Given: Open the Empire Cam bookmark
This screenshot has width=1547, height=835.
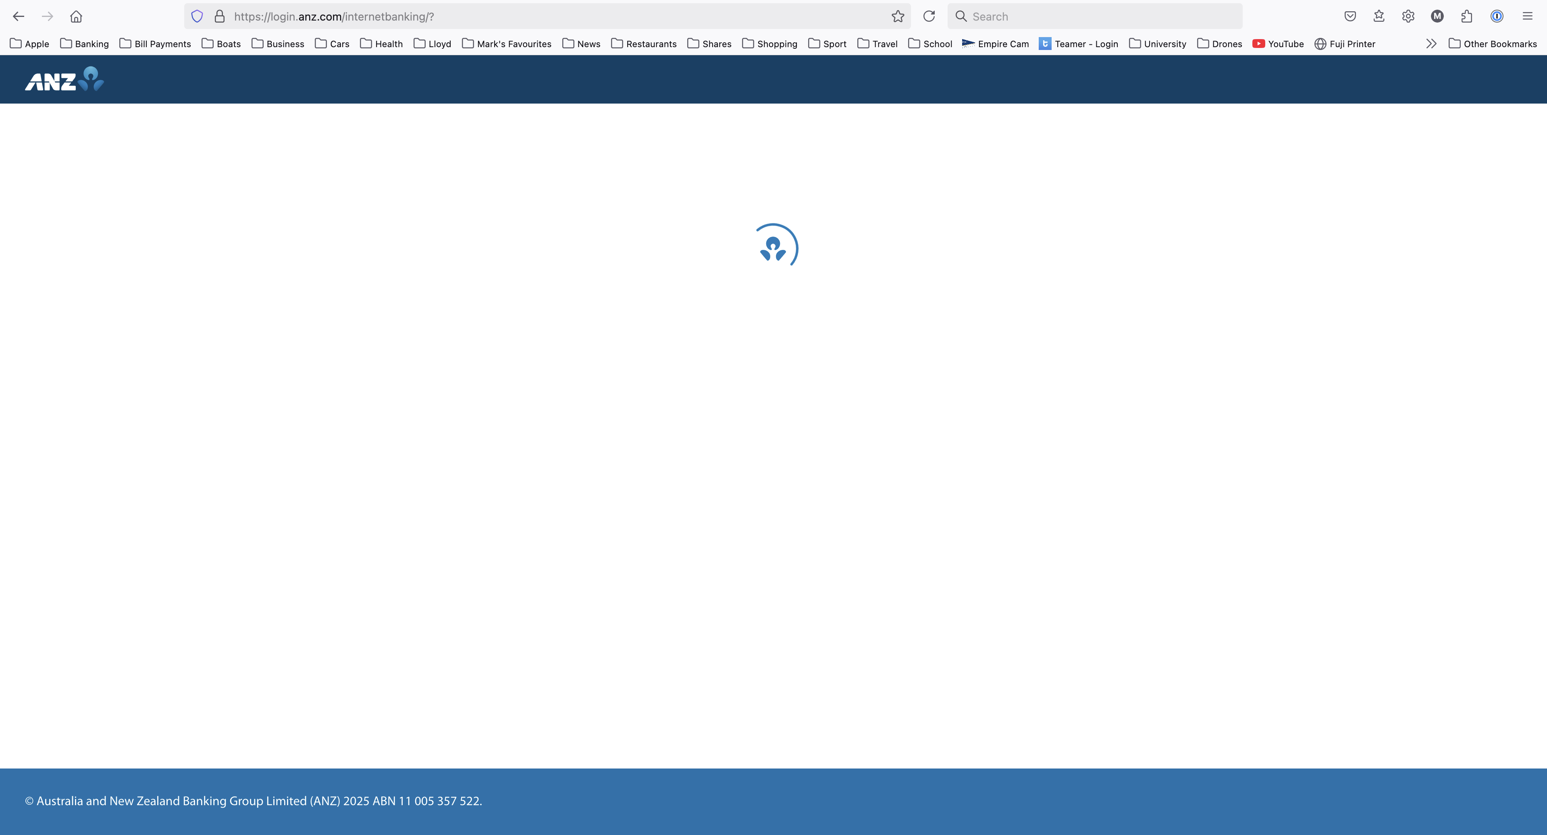Looking at the screenshot, I should (x=996, y=44).
